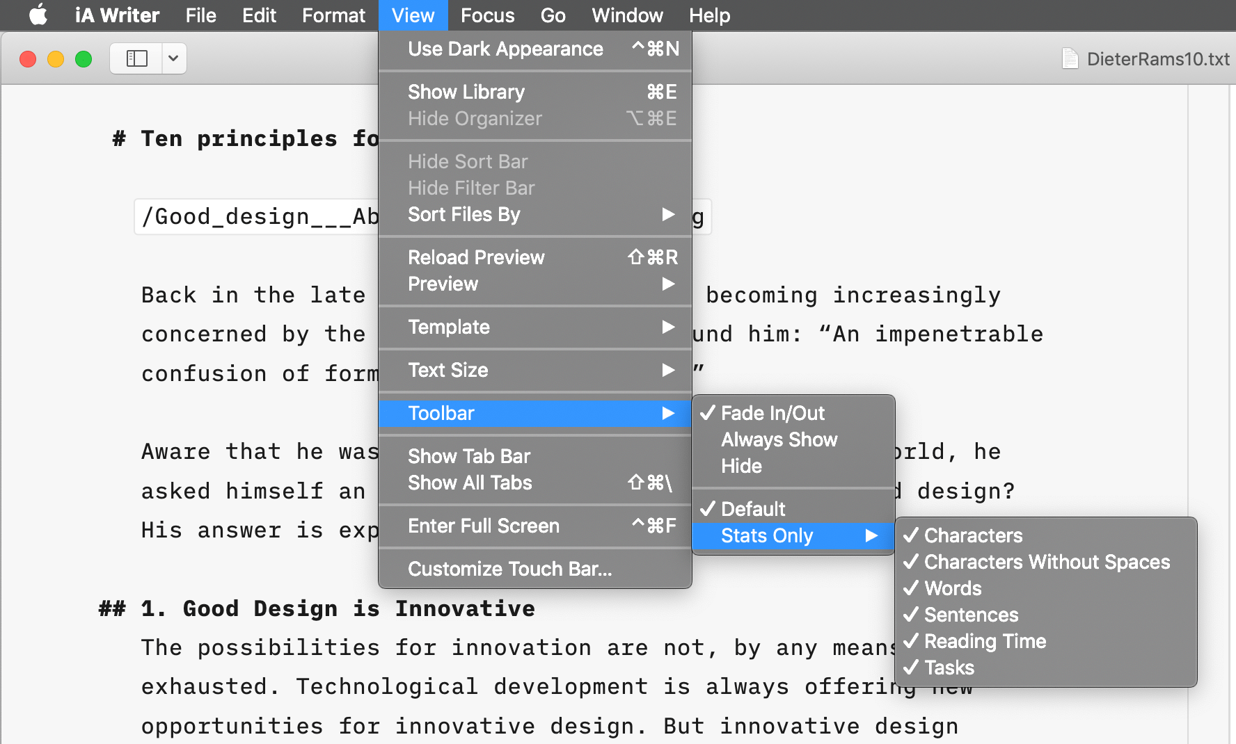Select the Always Show toolbar option
The height and width of the screenshot is (744, 1236).
[793, 439]
